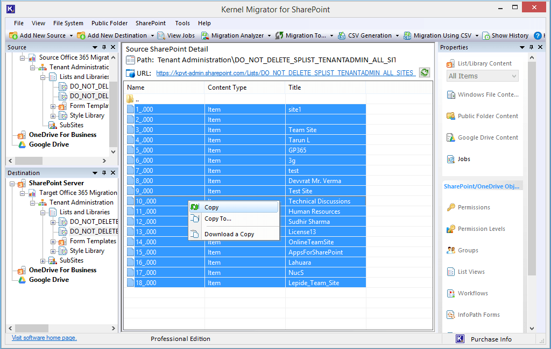Click the Add New Source toolbar icon
The width and height of the screenshot is (551, 349).
pos(13,35)
